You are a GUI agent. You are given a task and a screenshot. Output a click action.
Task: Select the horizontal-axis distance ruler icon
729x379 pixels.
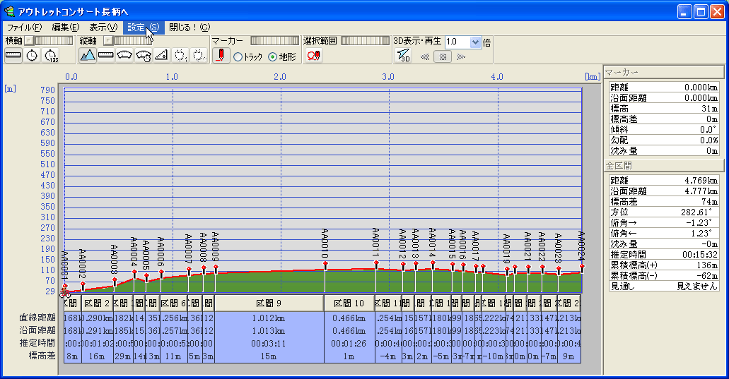(13, 56)
